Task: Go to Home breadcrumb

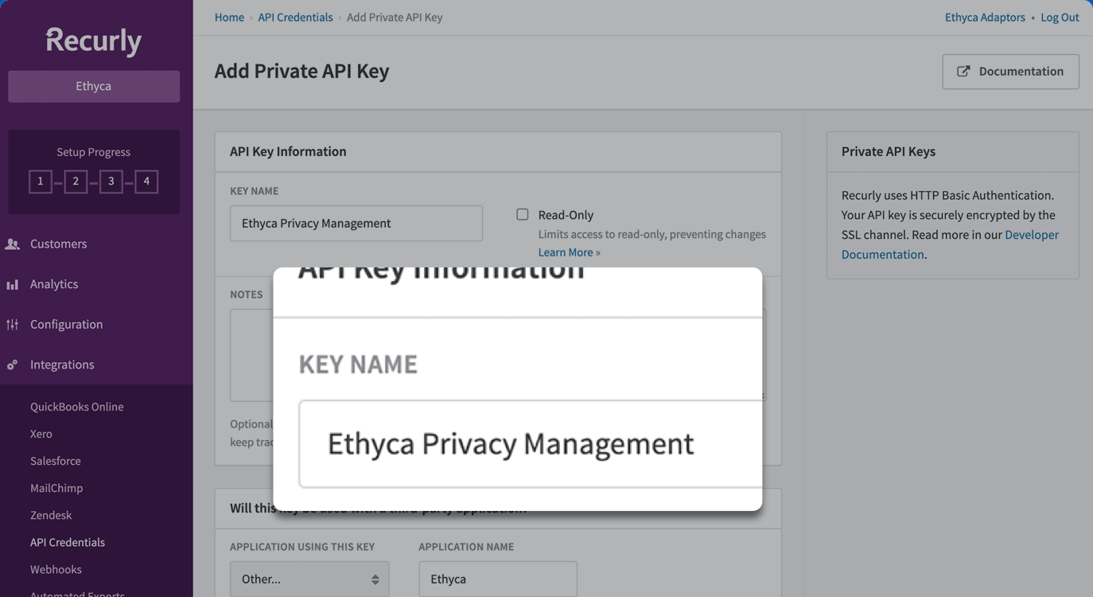Action: 229,17
